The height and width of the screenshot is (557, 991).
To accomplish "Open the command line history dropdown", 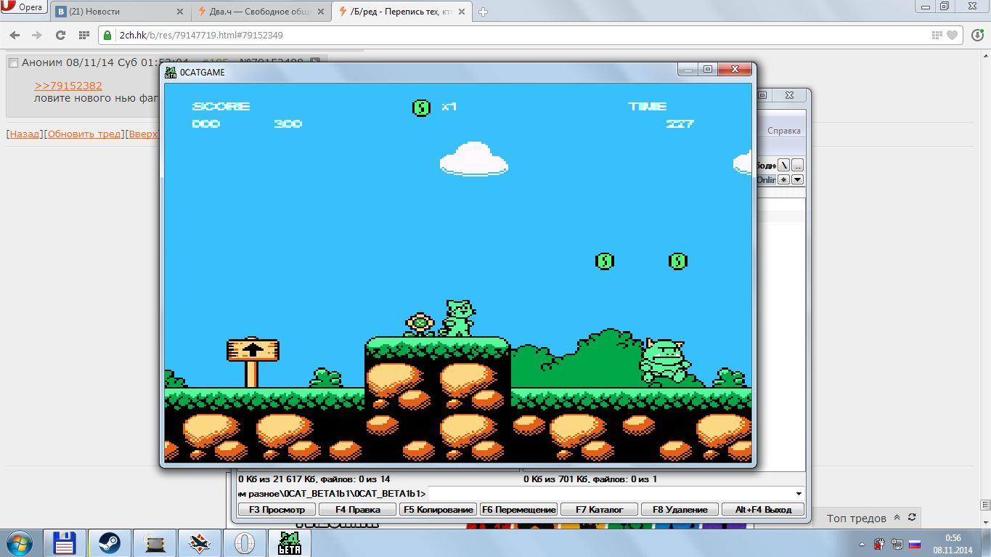I will click(x=799, y=494).
